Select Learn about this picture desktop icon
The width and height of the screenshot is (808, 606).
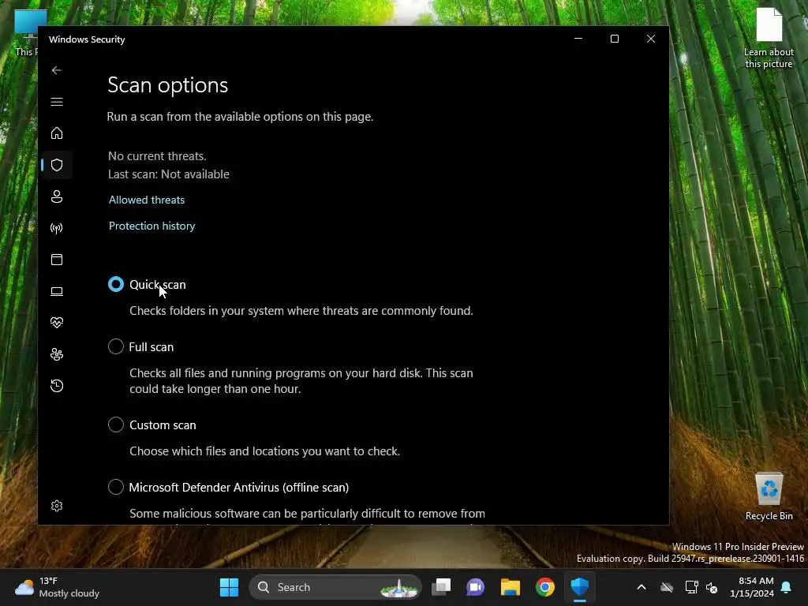[x=769, y=38]
